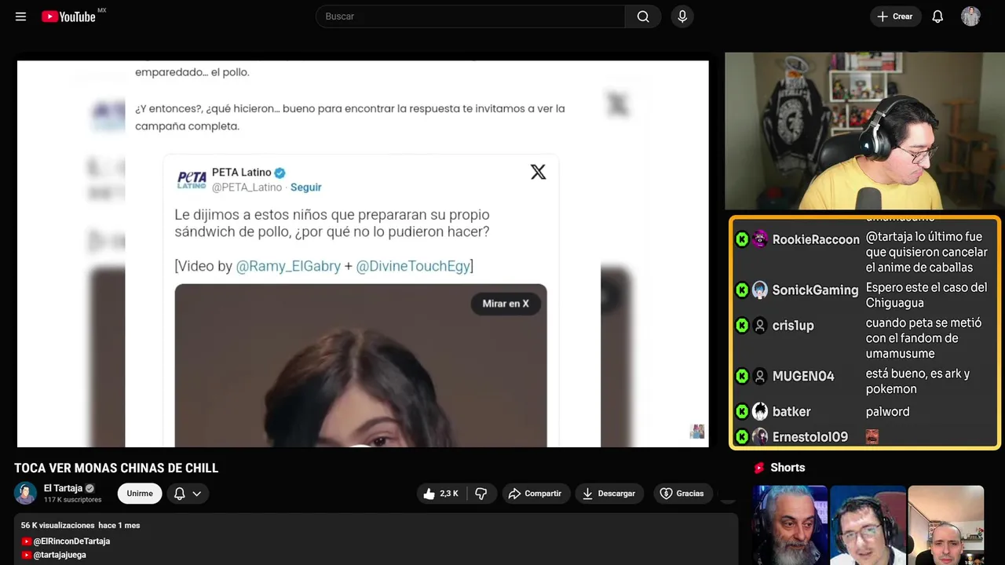Open the notifications bell
This screenshot has width=1005, height=565.
[937, 16]
